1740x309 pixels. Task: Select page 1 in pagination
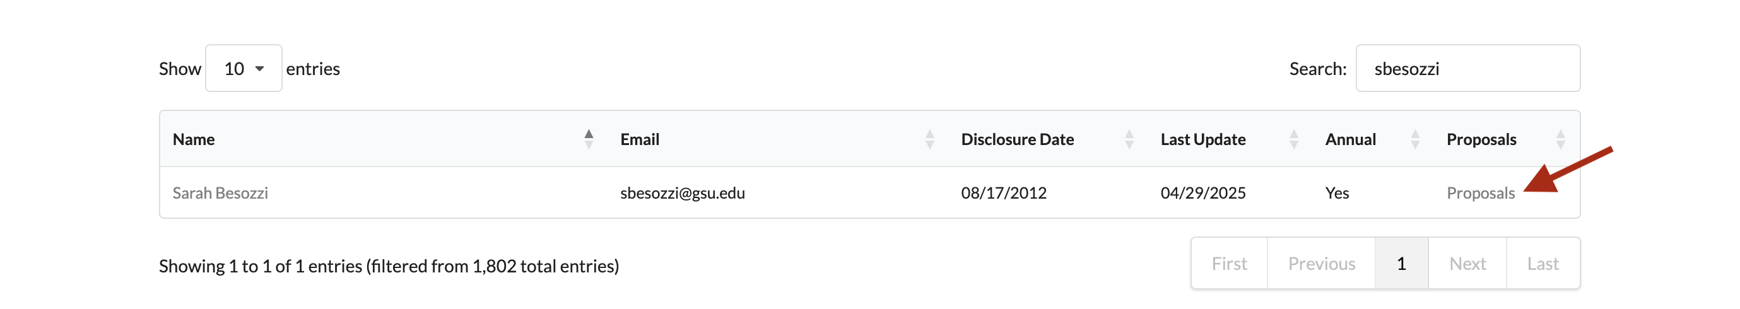(x=1401, y=263)
